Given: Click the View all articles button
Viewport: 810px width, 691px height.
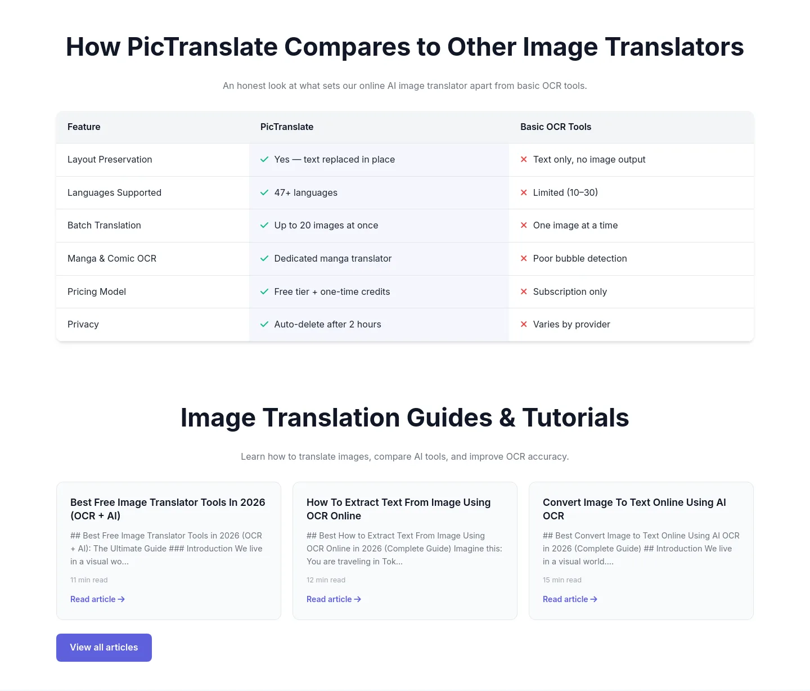Looking at the screenshot, I should (x=104, y=648).
